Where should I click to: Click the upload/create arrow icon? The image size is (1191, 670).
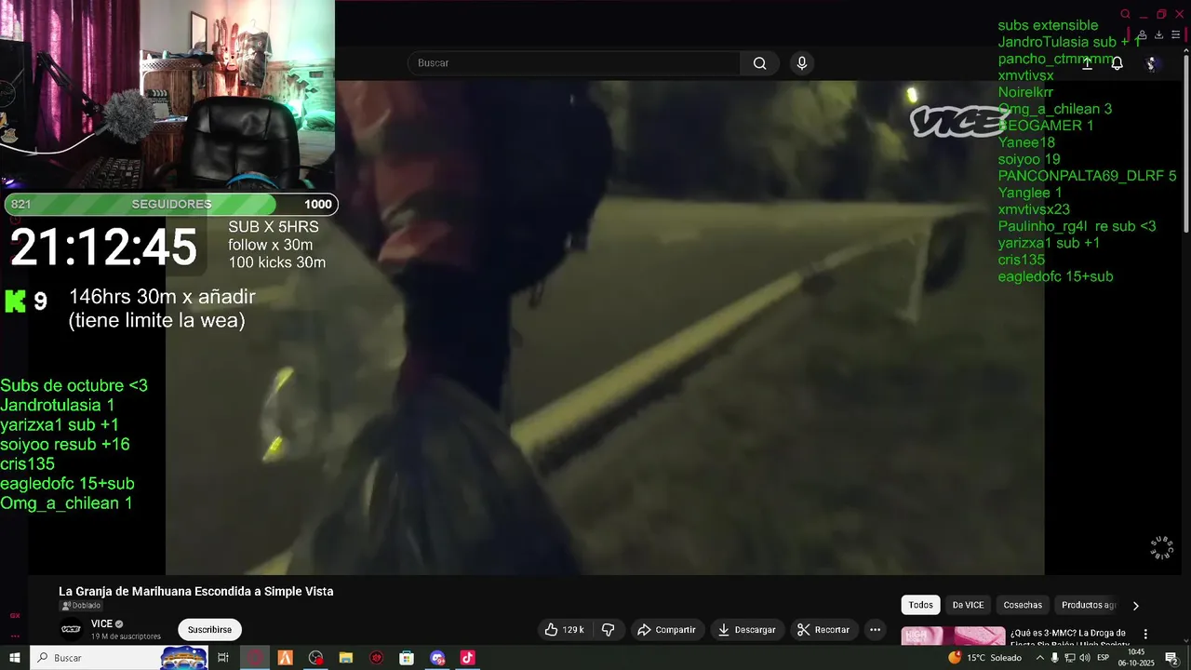click(1087, 63)
